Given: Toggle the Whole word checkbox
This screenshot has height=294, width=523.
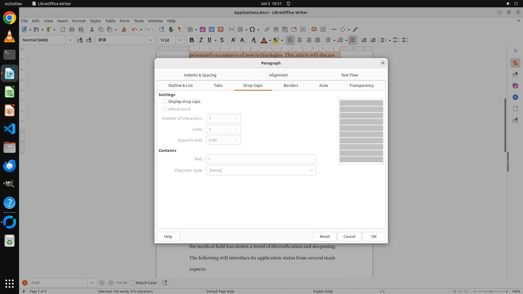Looking at the screenshot, I should point(165,109).
